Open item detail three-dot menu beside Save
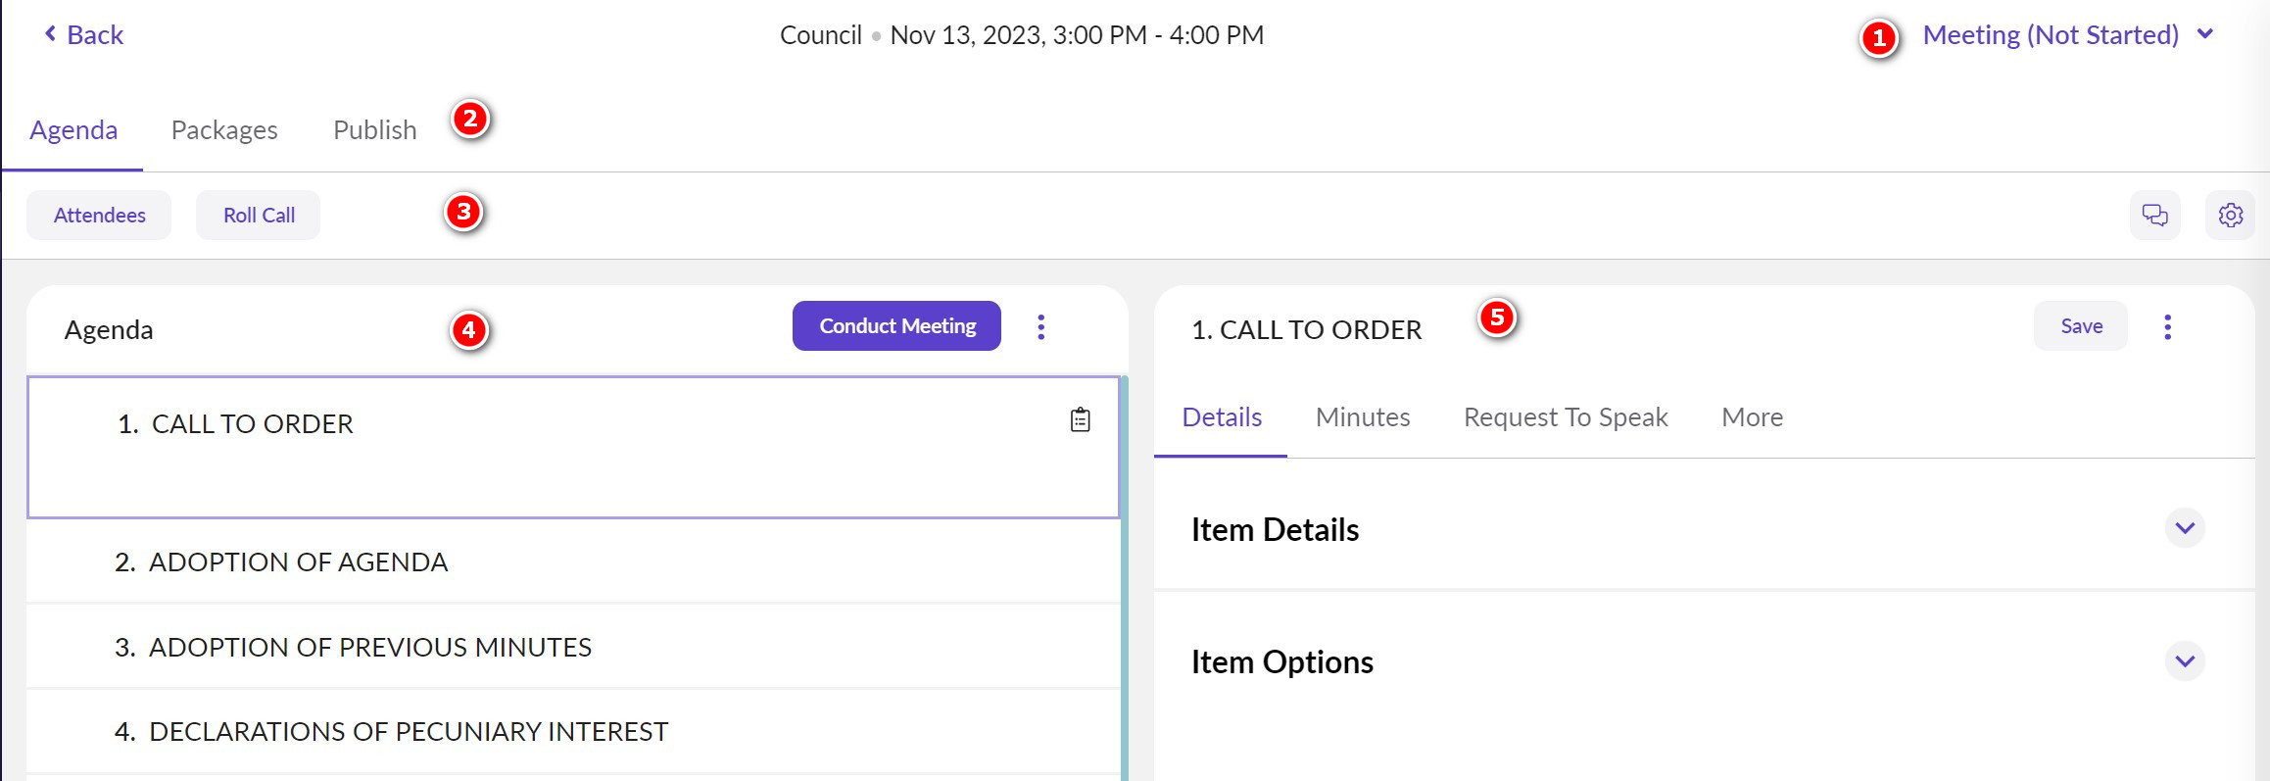Screen dimensions: 2270x781 [2167, 327]
